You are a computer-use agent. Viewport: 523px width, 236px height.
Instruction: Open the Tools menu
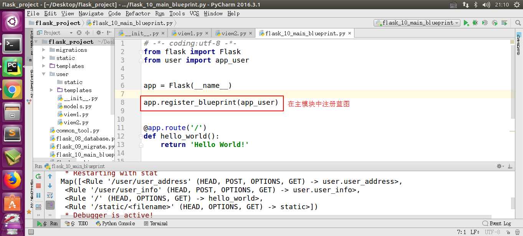pos(177,13)
